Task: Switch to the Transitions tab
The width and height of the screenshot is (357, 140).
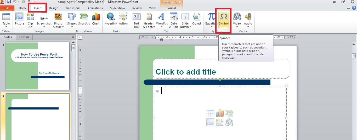Action: pyautogui.click(x=73, y=8)
